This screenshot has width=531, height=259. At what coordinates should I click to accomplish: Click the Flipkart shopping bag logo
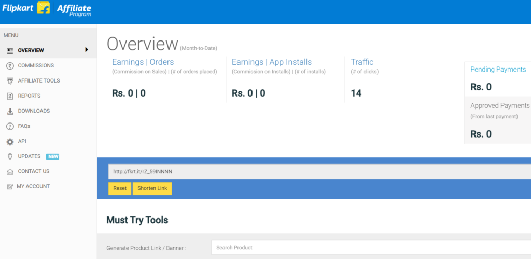[43, 8]
